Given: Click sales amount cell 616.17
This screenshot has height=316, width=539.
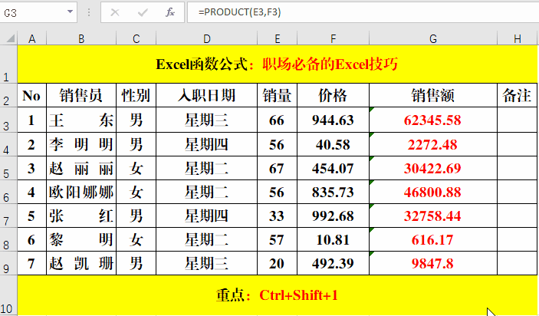Looking at the screenshot, I should tap(433, 239).
